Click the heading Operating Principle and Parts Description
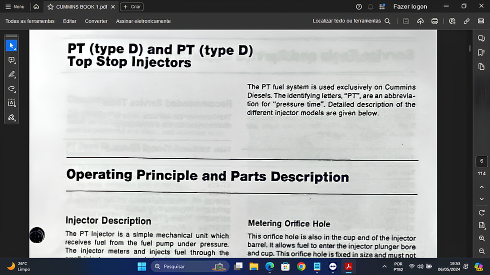Screen dimensions: 490x275 pos(207,176)
